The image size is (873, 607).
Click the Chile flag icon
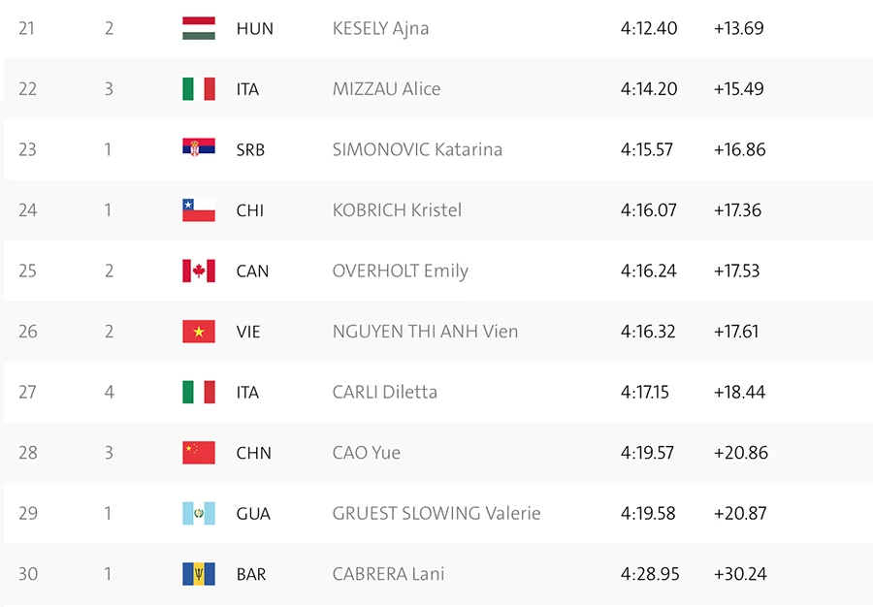click(199, 210)
